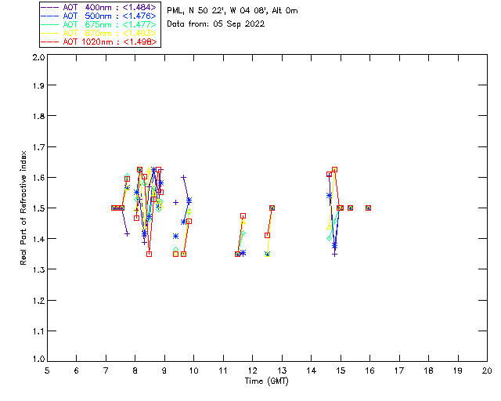Image resolution: width=501 pixels, height=401 pixels.
Task: Click the PML station location title text
Action: pos(232,10)
